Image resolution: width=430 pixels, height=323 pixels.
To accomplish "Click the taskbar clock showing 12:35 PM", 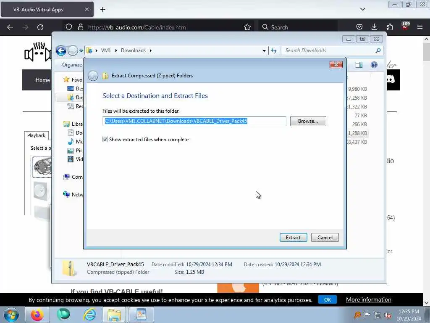I will 409,315.
